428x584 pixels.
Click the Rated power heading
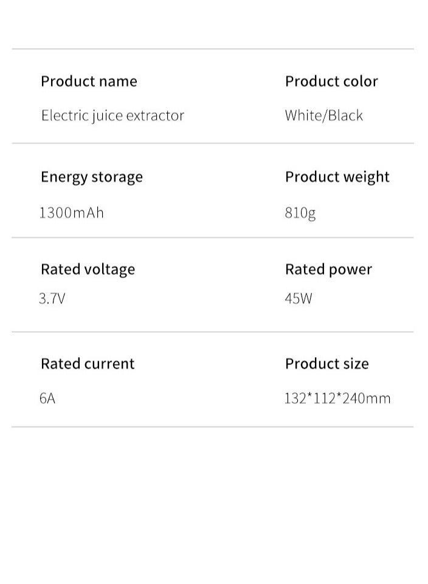coord(329,269)
